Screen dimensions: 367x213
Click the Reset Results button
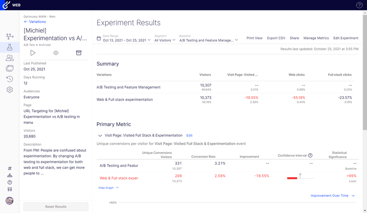[x=56, y=207]
